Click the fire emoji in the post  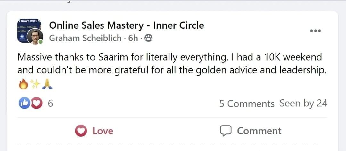coord(23,84)
